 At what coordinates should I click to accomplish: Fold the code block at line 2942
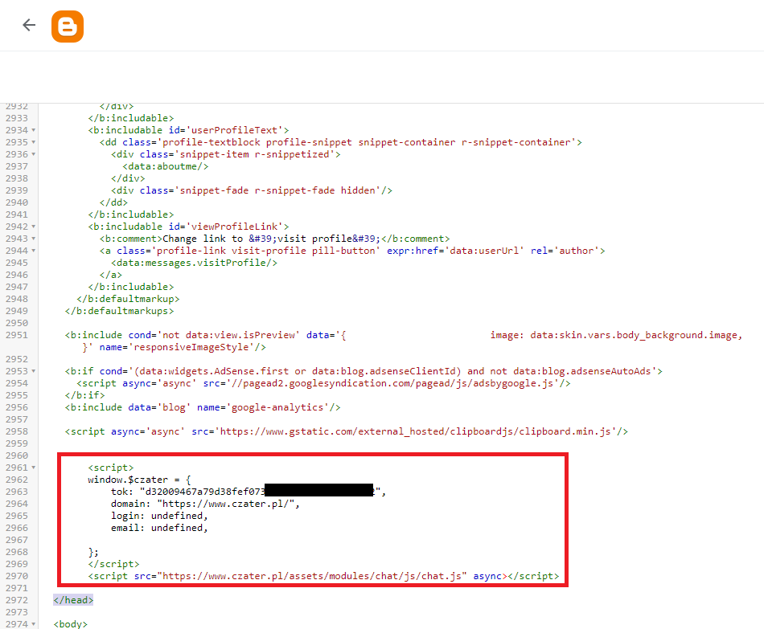34,227
